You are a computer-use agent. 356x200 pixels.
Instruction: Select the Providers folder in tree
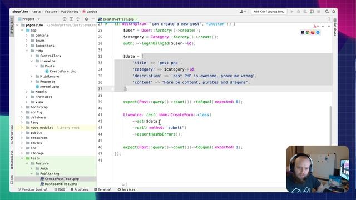point(41,97)
